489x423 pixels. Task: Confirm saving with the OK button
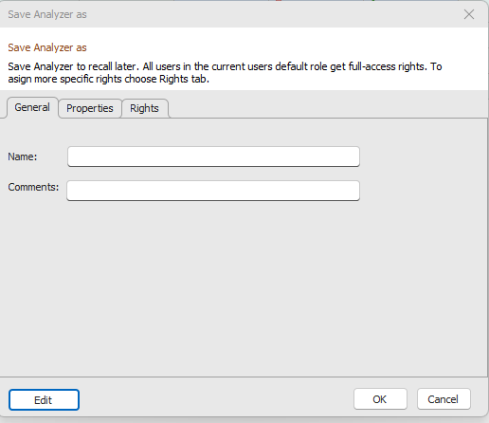pyautogui.click(x=380, y=399)
